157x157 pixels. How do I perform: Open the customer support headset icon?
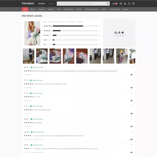click(x=121, y=4)
